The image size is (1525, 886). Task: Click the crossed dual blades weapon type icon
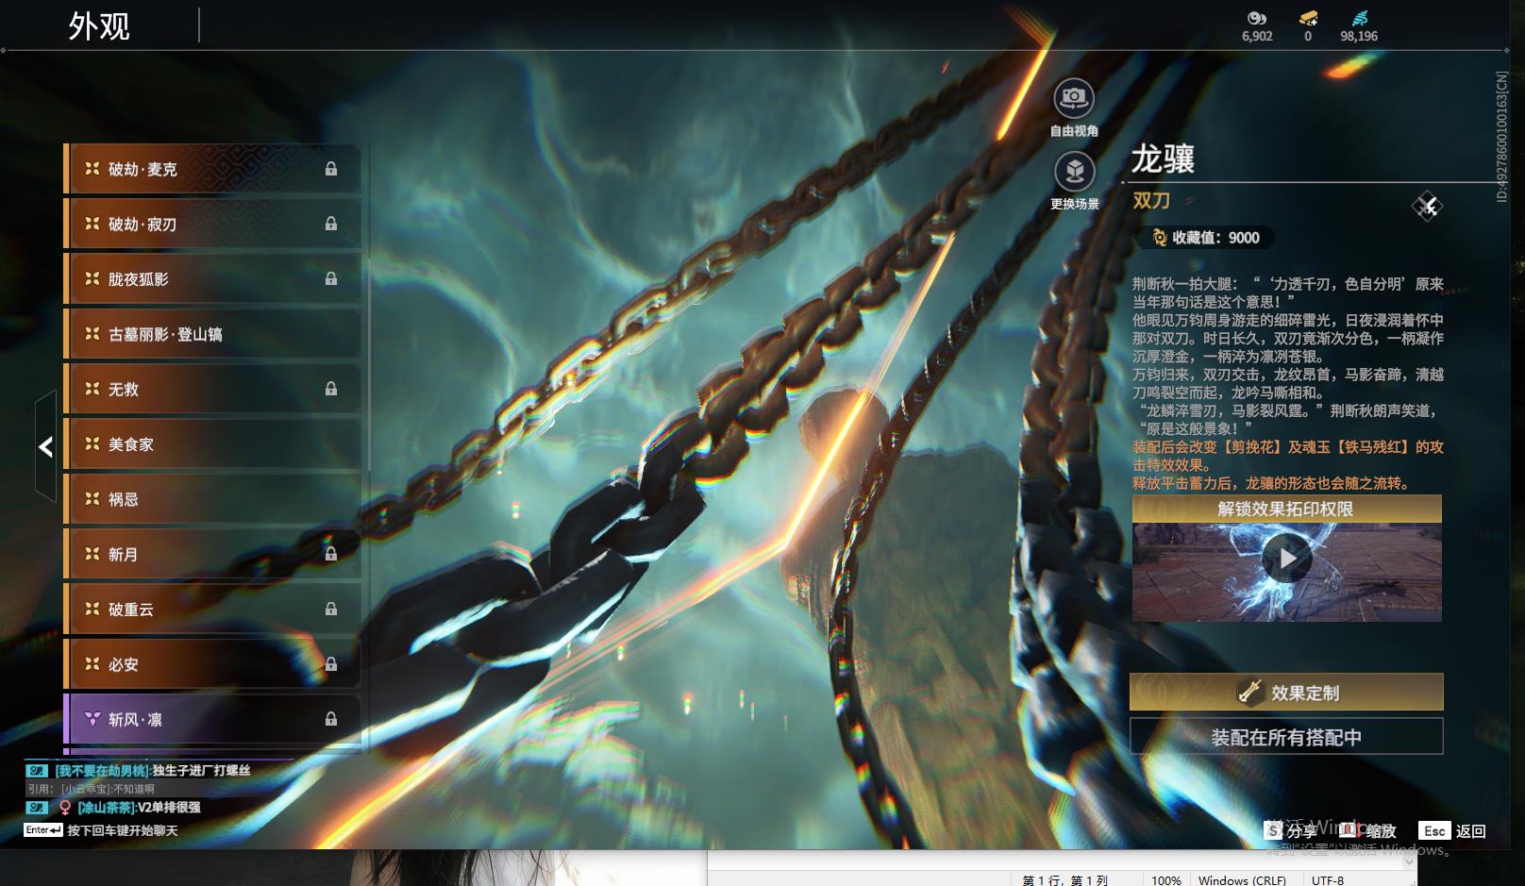[x=1427, y=206]
